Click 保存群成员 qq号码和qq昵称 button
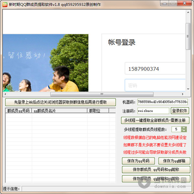 (156, 170)
